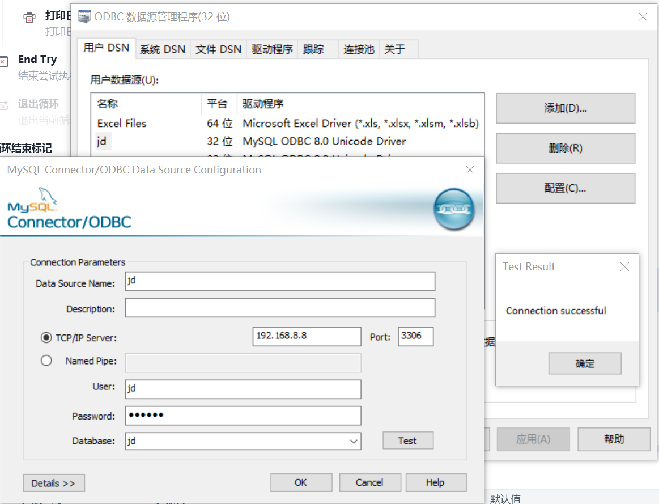This screenshot has height=504, width=659.
Task: Switch to the 用户 DSN tab
Action: pyautogui.click(x=106, y=48)
